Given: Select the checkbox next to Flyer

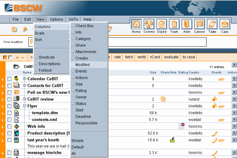Looking at the screenshot, I should 9,106.
